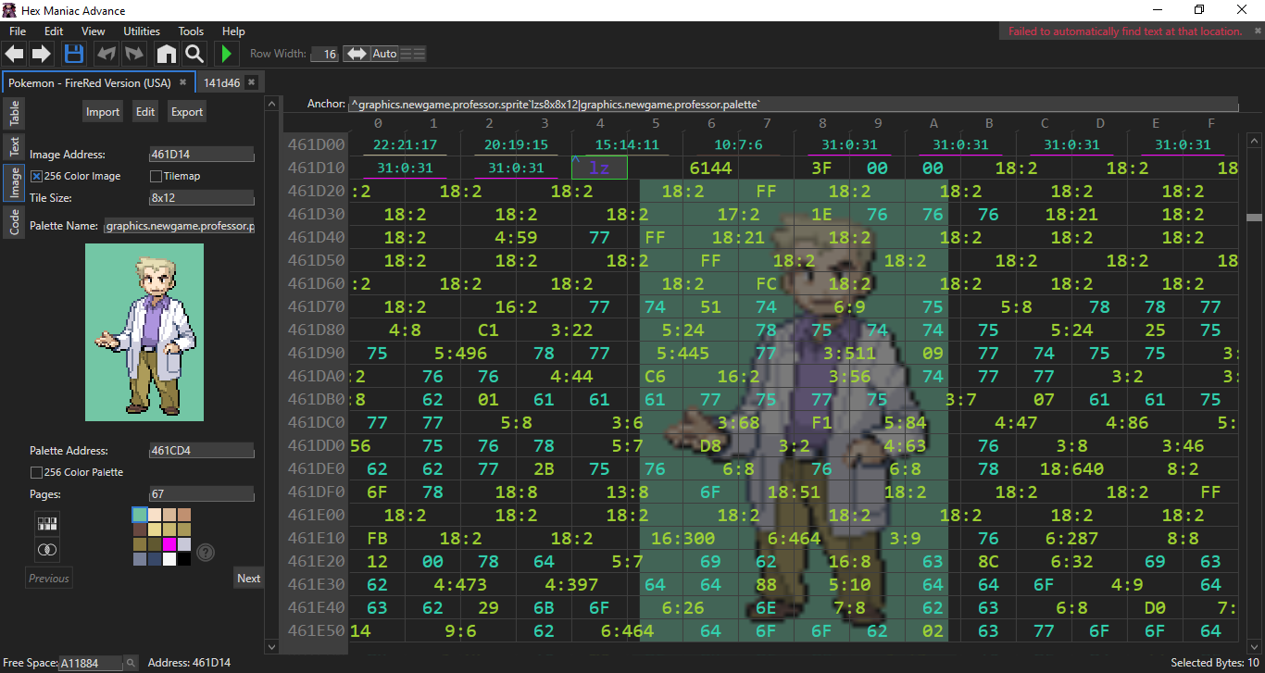
Task: Enable the Tilemap checkbox
Action: 156,176
